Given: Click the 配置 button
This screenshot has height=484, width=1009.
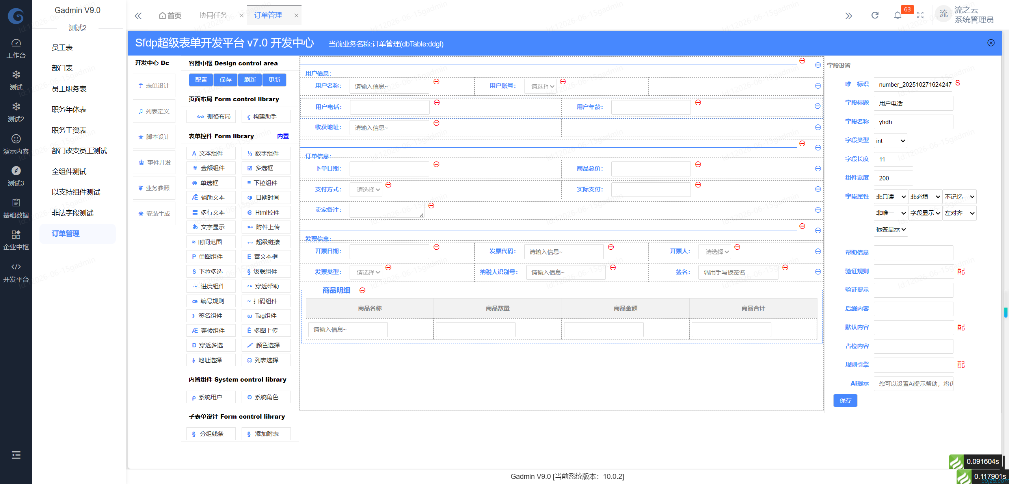Looking at the screenshot, I should click(x=201, y=80).
